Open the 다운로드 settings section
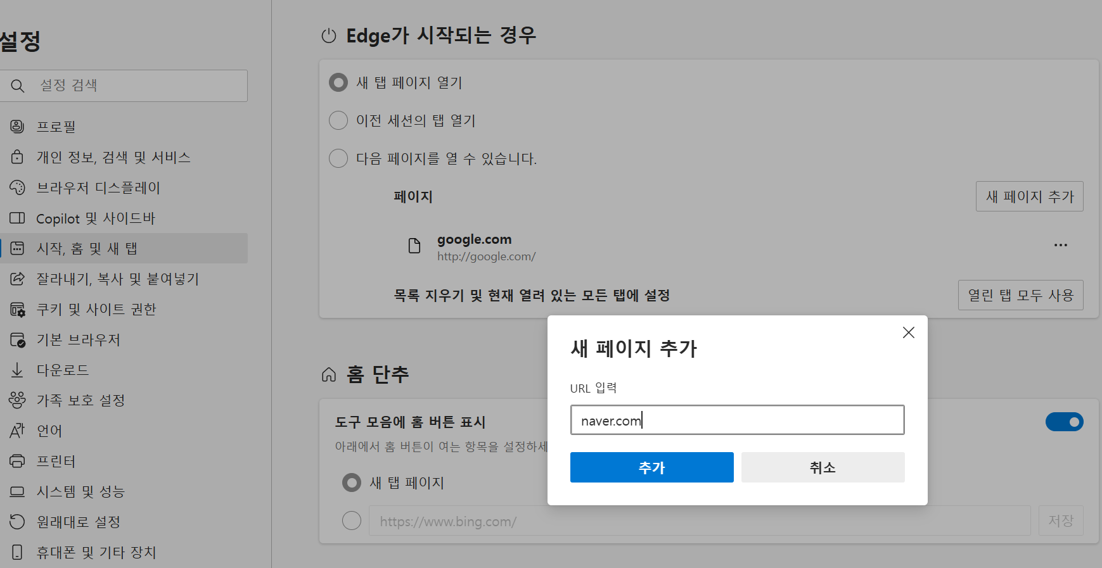 pyautogui.click(x=124, y=370)
